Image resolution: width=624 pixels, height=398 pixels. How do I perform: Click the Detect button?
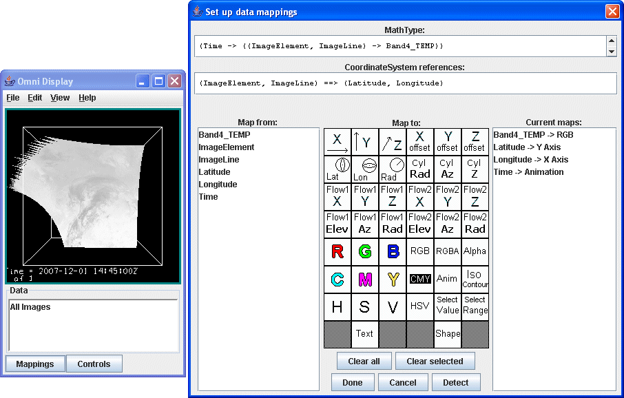455,383
